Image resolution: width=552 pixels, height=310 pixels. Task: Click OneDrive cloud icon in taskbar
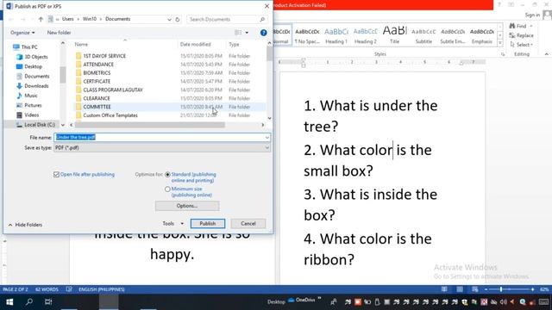292,301
